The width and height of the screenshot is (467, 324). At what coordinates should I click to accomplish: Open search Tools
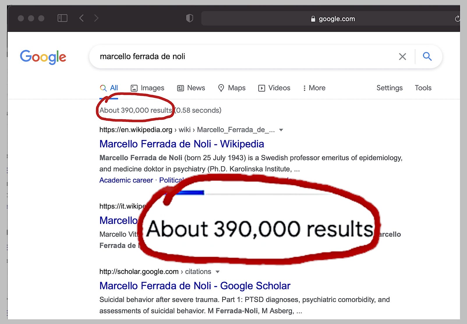[423, 88]
